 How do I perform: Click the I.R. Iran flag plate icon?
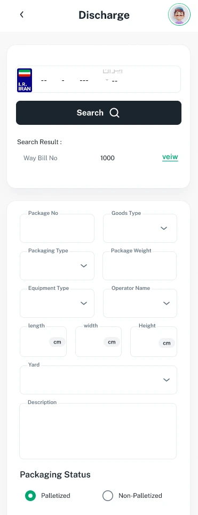coord(25,80)
